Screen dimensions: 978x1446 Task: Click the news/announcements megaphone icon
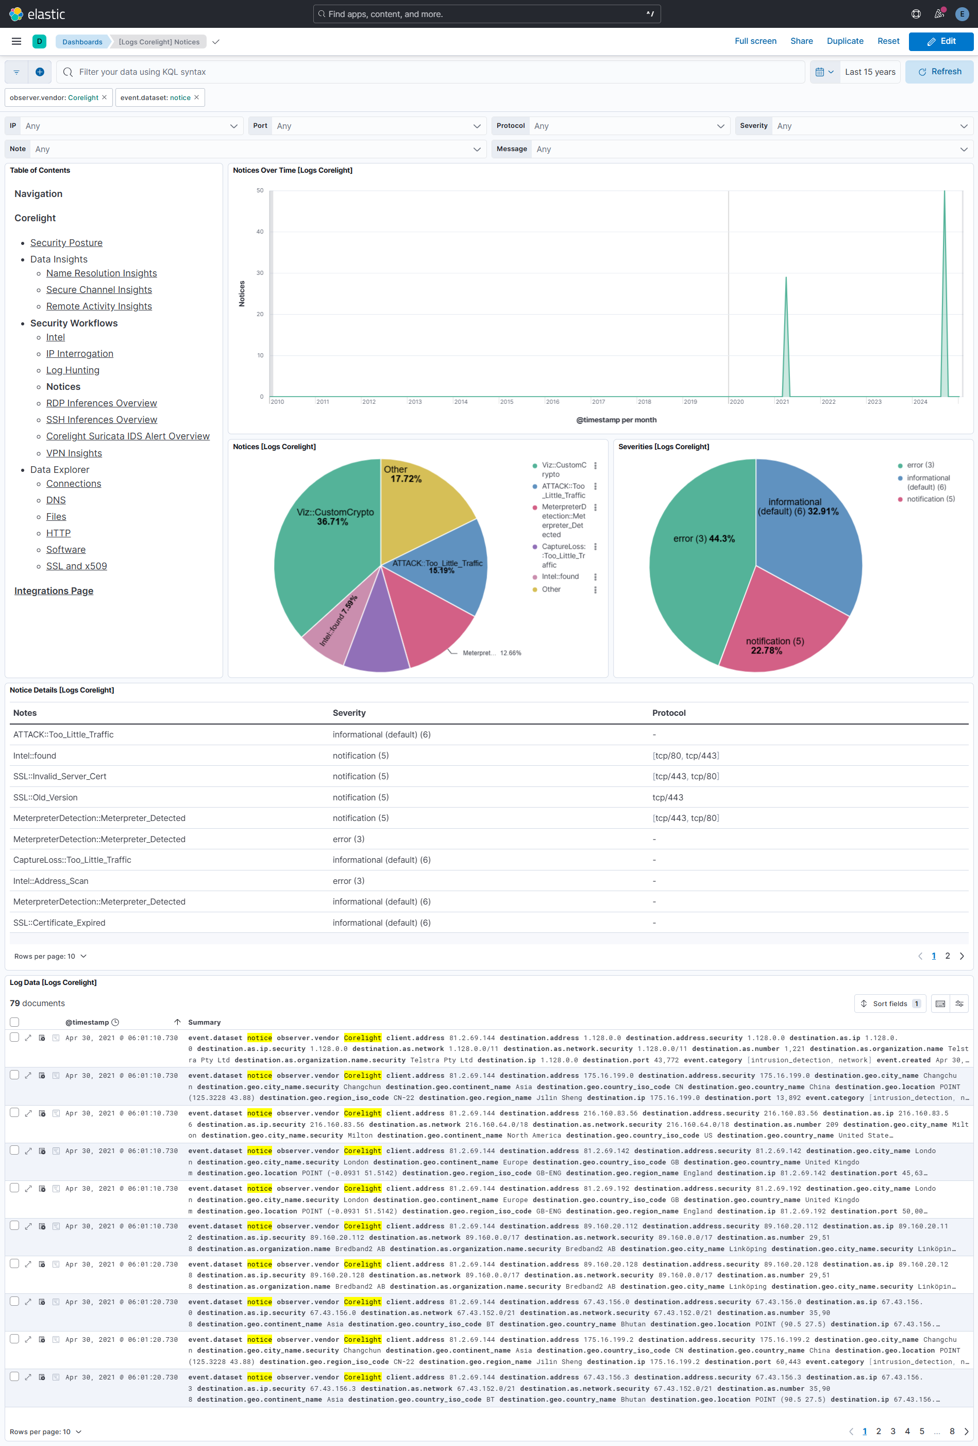(939, 14)
